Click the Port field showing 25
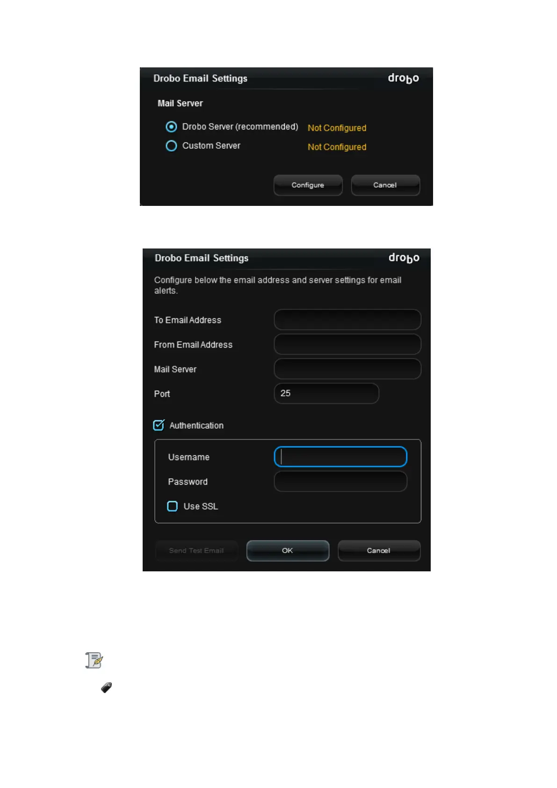Viewport: 557px width, 788px height. tap(326, 394)
